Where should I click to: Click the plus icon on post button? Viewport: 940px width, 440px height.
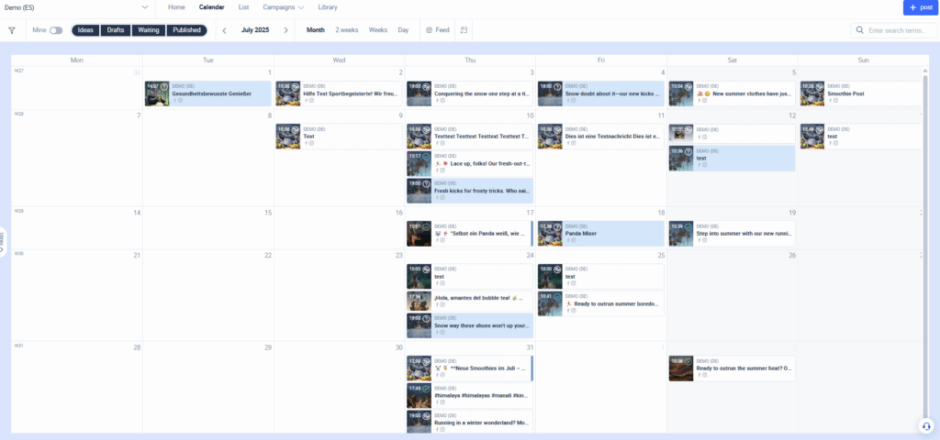point(913,7)
